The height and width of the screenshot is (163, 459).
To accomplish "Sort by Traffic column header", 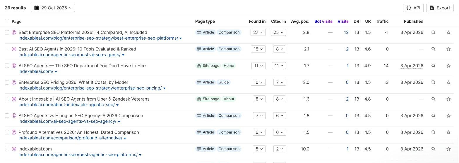I will click(382, 21).
